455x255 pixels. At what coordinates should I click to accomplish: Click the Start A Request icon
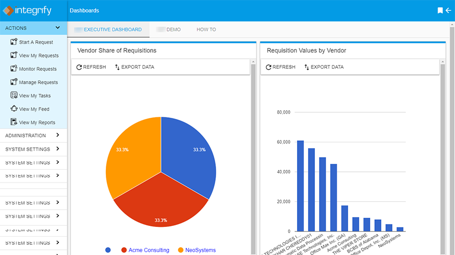pos(14,42)
